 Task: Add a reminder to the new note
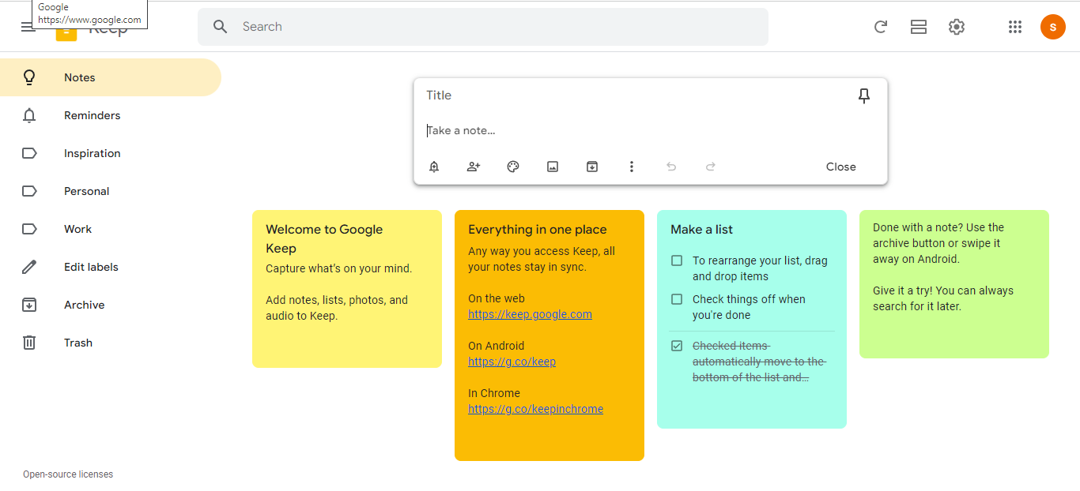coord(434,167)
